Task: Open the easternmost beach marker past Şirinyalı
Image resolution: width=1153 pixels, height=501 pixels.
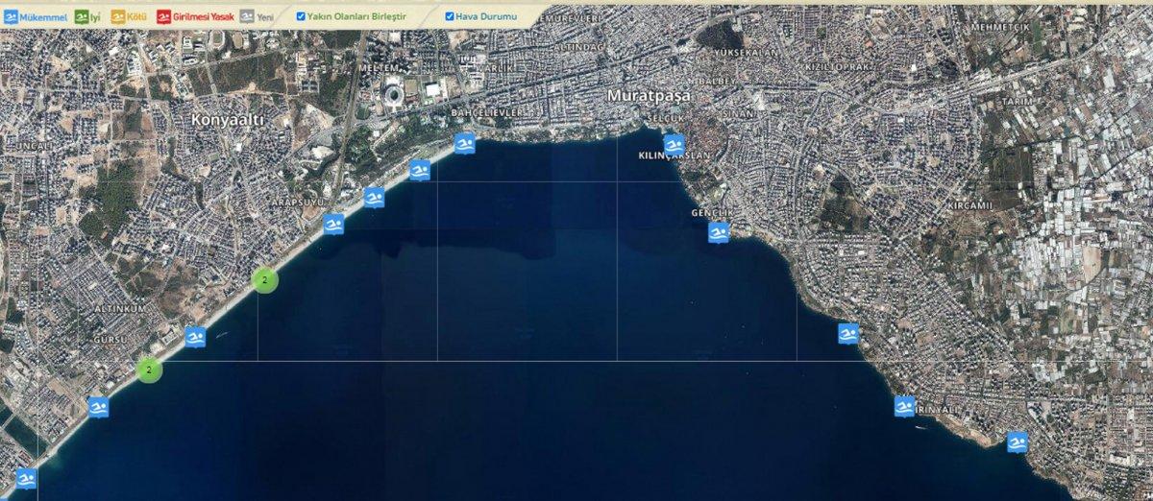Action: click(x=1018, y=442)
